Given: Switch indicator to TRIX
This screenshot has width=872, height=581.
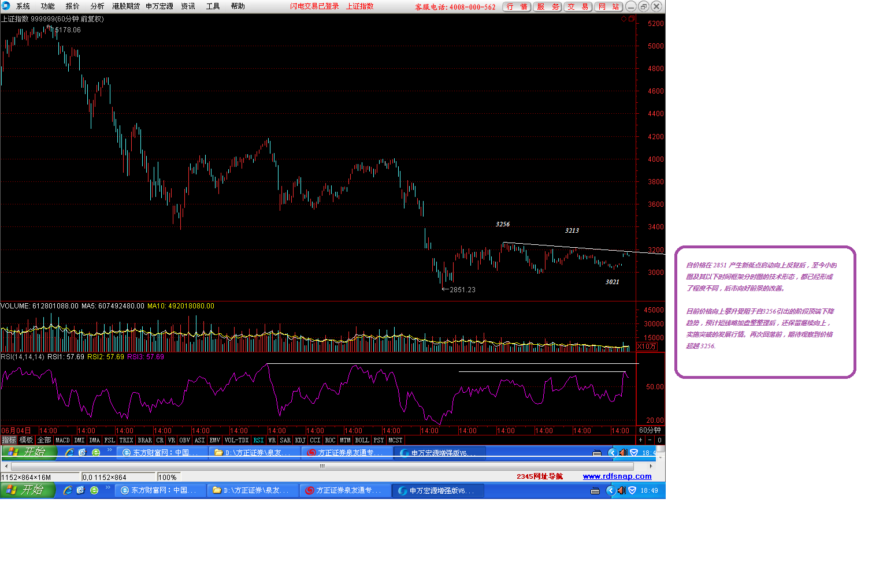Looking at the screenshot, I should tap(126, 440).
